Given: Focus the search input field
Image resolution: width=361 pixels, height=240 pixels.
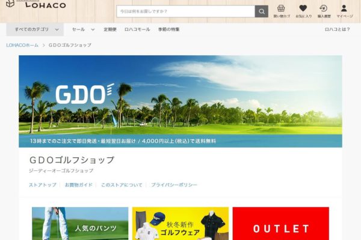Looking at the screenshot, I should point(185,11).
